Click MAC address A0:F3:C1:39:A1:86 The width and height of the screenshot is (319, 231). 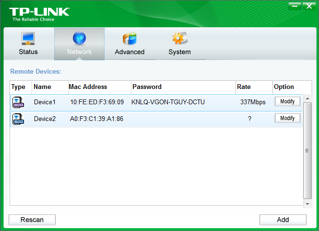pyautogui.click(x=96, y=119)
